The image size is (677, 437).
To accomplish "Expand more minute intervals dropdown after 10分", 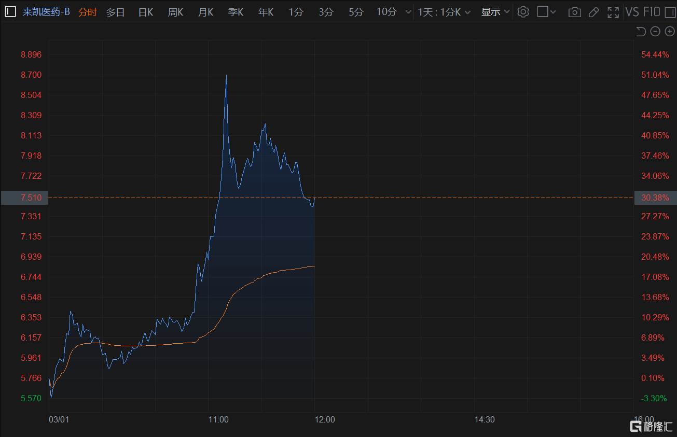I will 408,12.
